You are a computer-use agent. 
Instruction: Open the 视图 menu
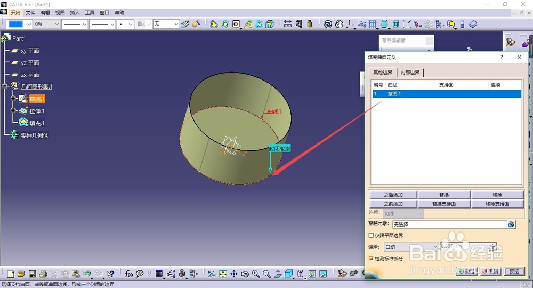coord(60,13)
